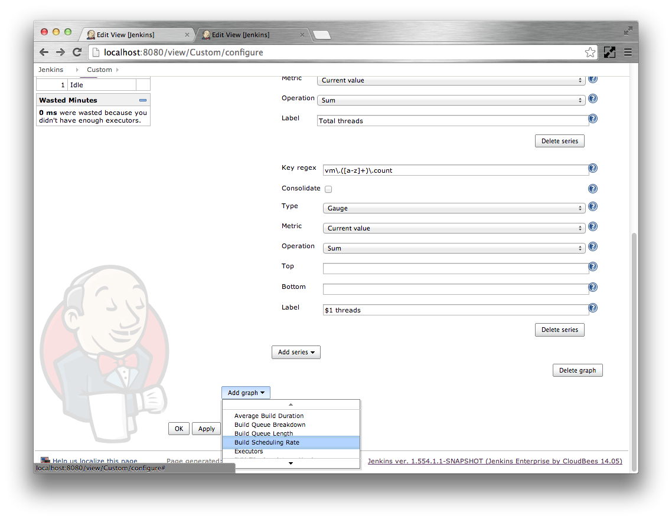Open help for Top field
The image size is (672, 520).
pos(593,266)
